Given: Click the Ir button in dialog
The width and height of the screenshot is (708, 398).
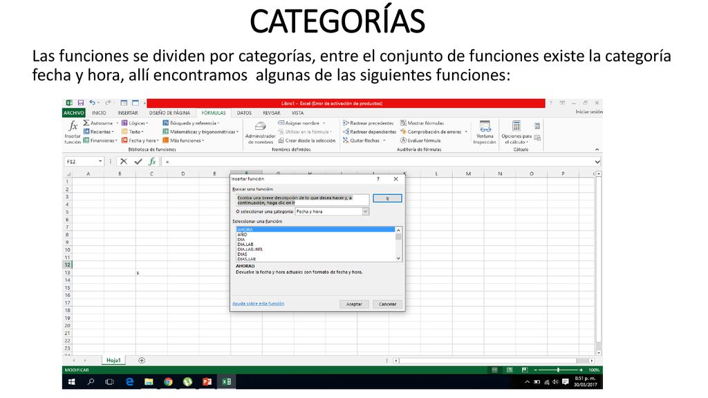Looking at the screenshot, I should click(387, 198).
